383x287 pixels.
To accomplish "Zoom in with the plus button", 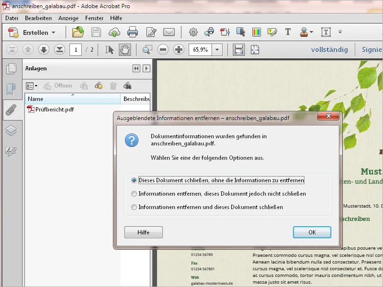I will pyautogui.click(x=179, y=50).
